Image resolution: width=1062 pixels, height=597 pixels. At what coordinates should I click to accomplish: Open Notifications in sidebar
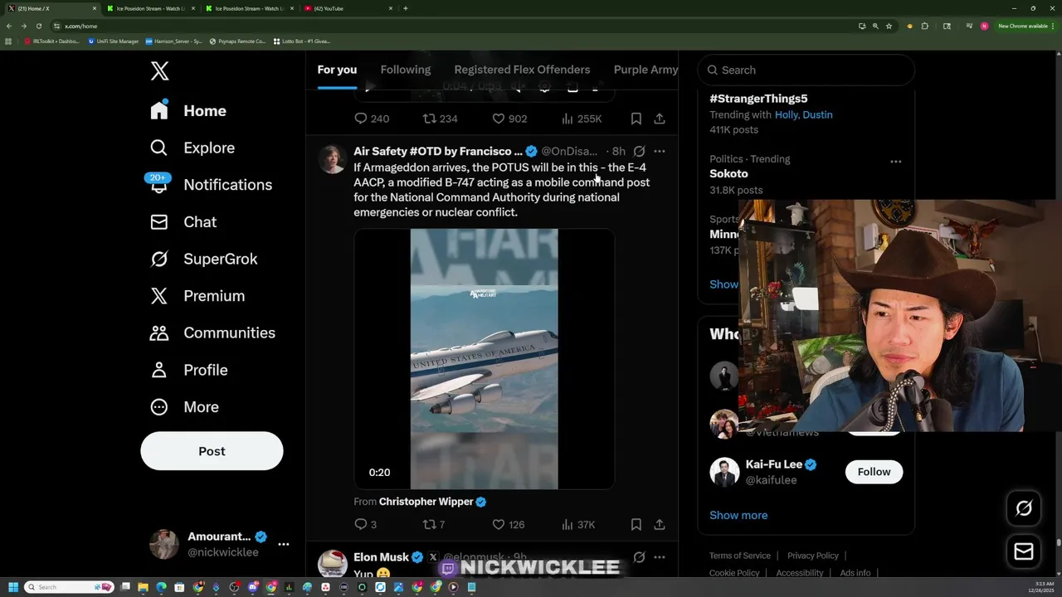pos(210,184)
